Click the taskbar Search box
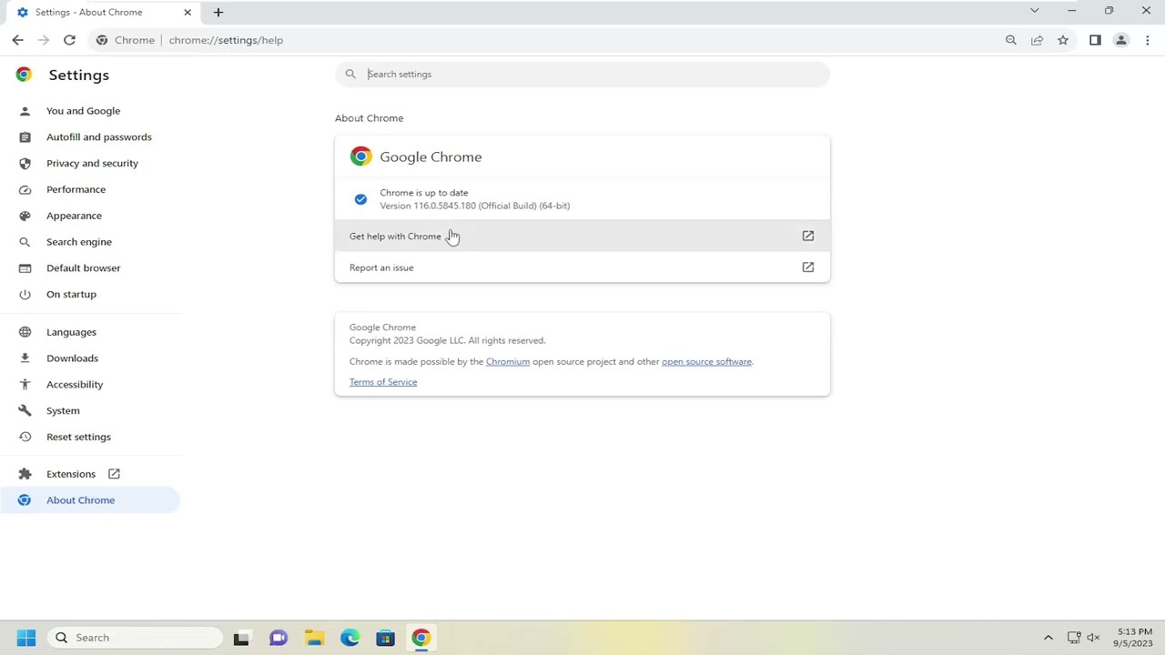The image size is (1165, 655). pos(135,638)
